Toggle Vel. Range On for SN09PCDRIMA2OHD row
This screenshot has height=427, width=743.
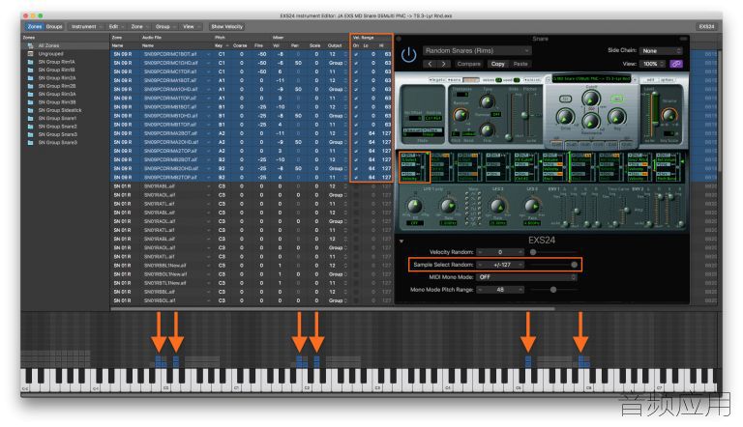tap(356, 142)
